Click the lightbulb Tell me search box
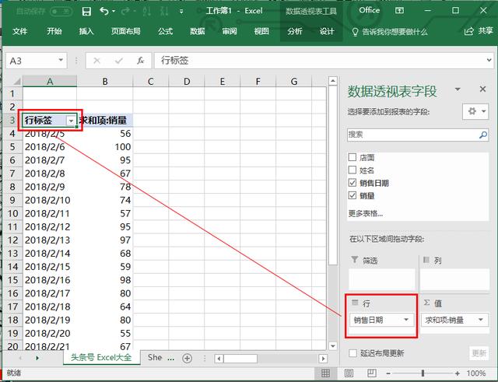 click(x=391, y=32)
